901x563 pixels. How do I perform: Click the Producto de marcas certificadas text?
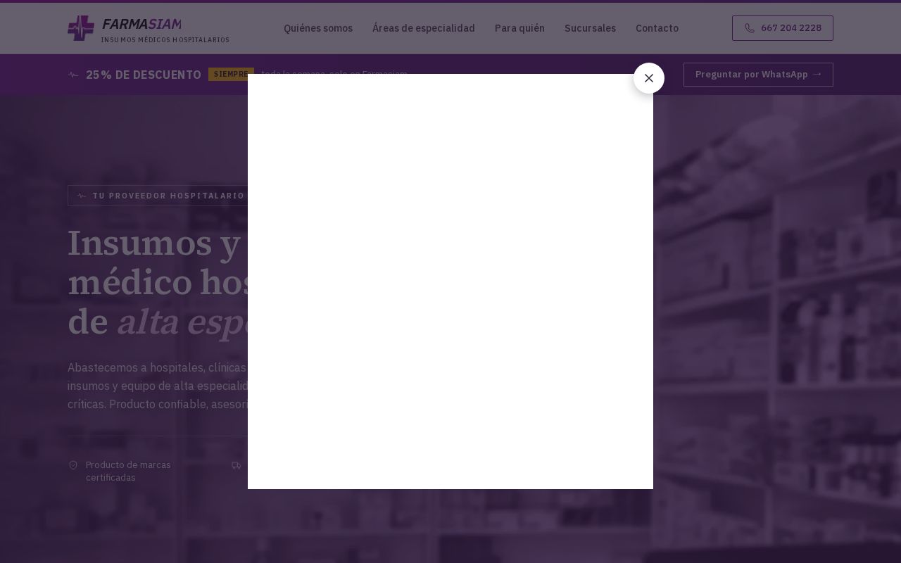point(128,472)
